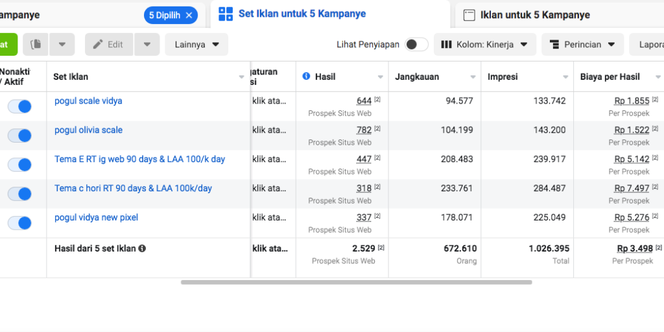Open Set Iklan untuk 5 Kampanye tab

point(302,14)
